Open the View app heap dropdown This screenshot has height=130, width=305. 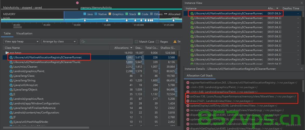pos(22,41)
